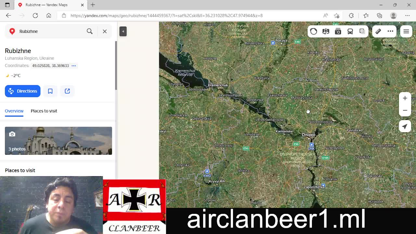Viewport: 416px width, 234px height.
Task: Collapse the side panel arrow
Action: 123,31
